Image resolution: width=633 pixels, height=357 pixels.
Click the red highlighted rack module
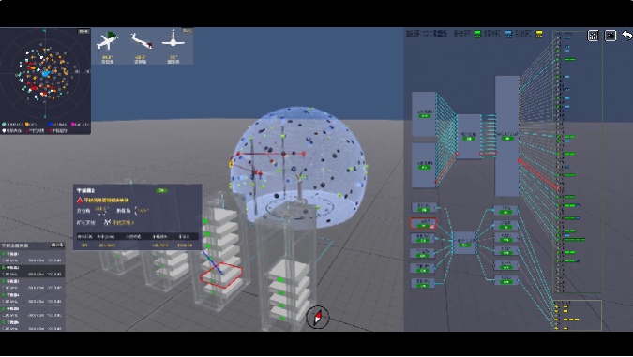point(221,275)
